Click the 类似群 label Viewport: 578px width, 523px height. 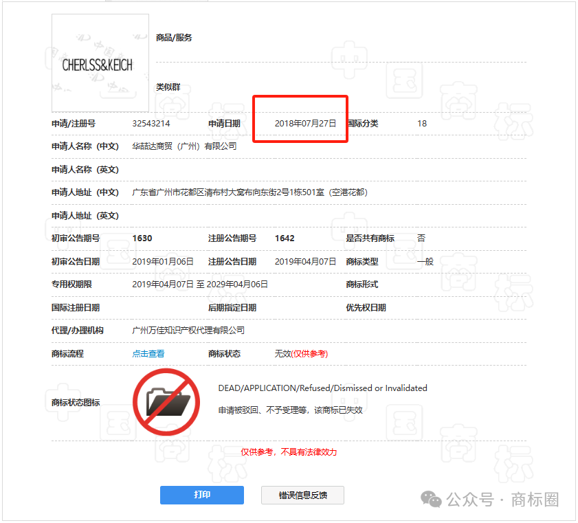[x=168, y=87]
